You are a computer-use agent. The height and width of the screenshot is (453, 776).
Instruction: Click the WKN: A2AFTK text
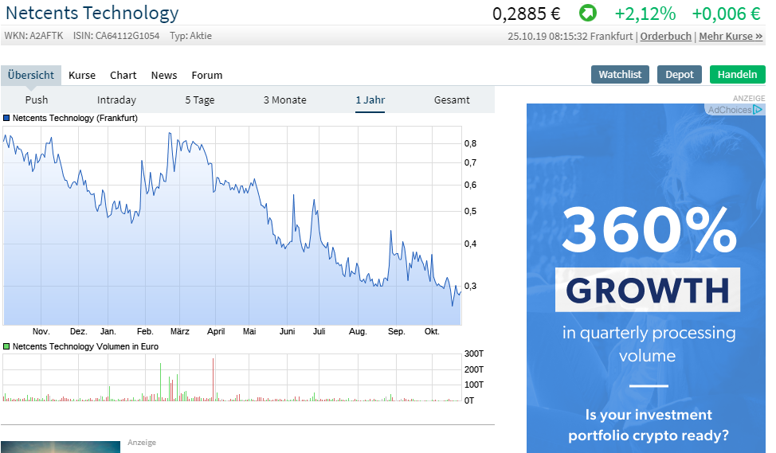[x=34, y=36]
